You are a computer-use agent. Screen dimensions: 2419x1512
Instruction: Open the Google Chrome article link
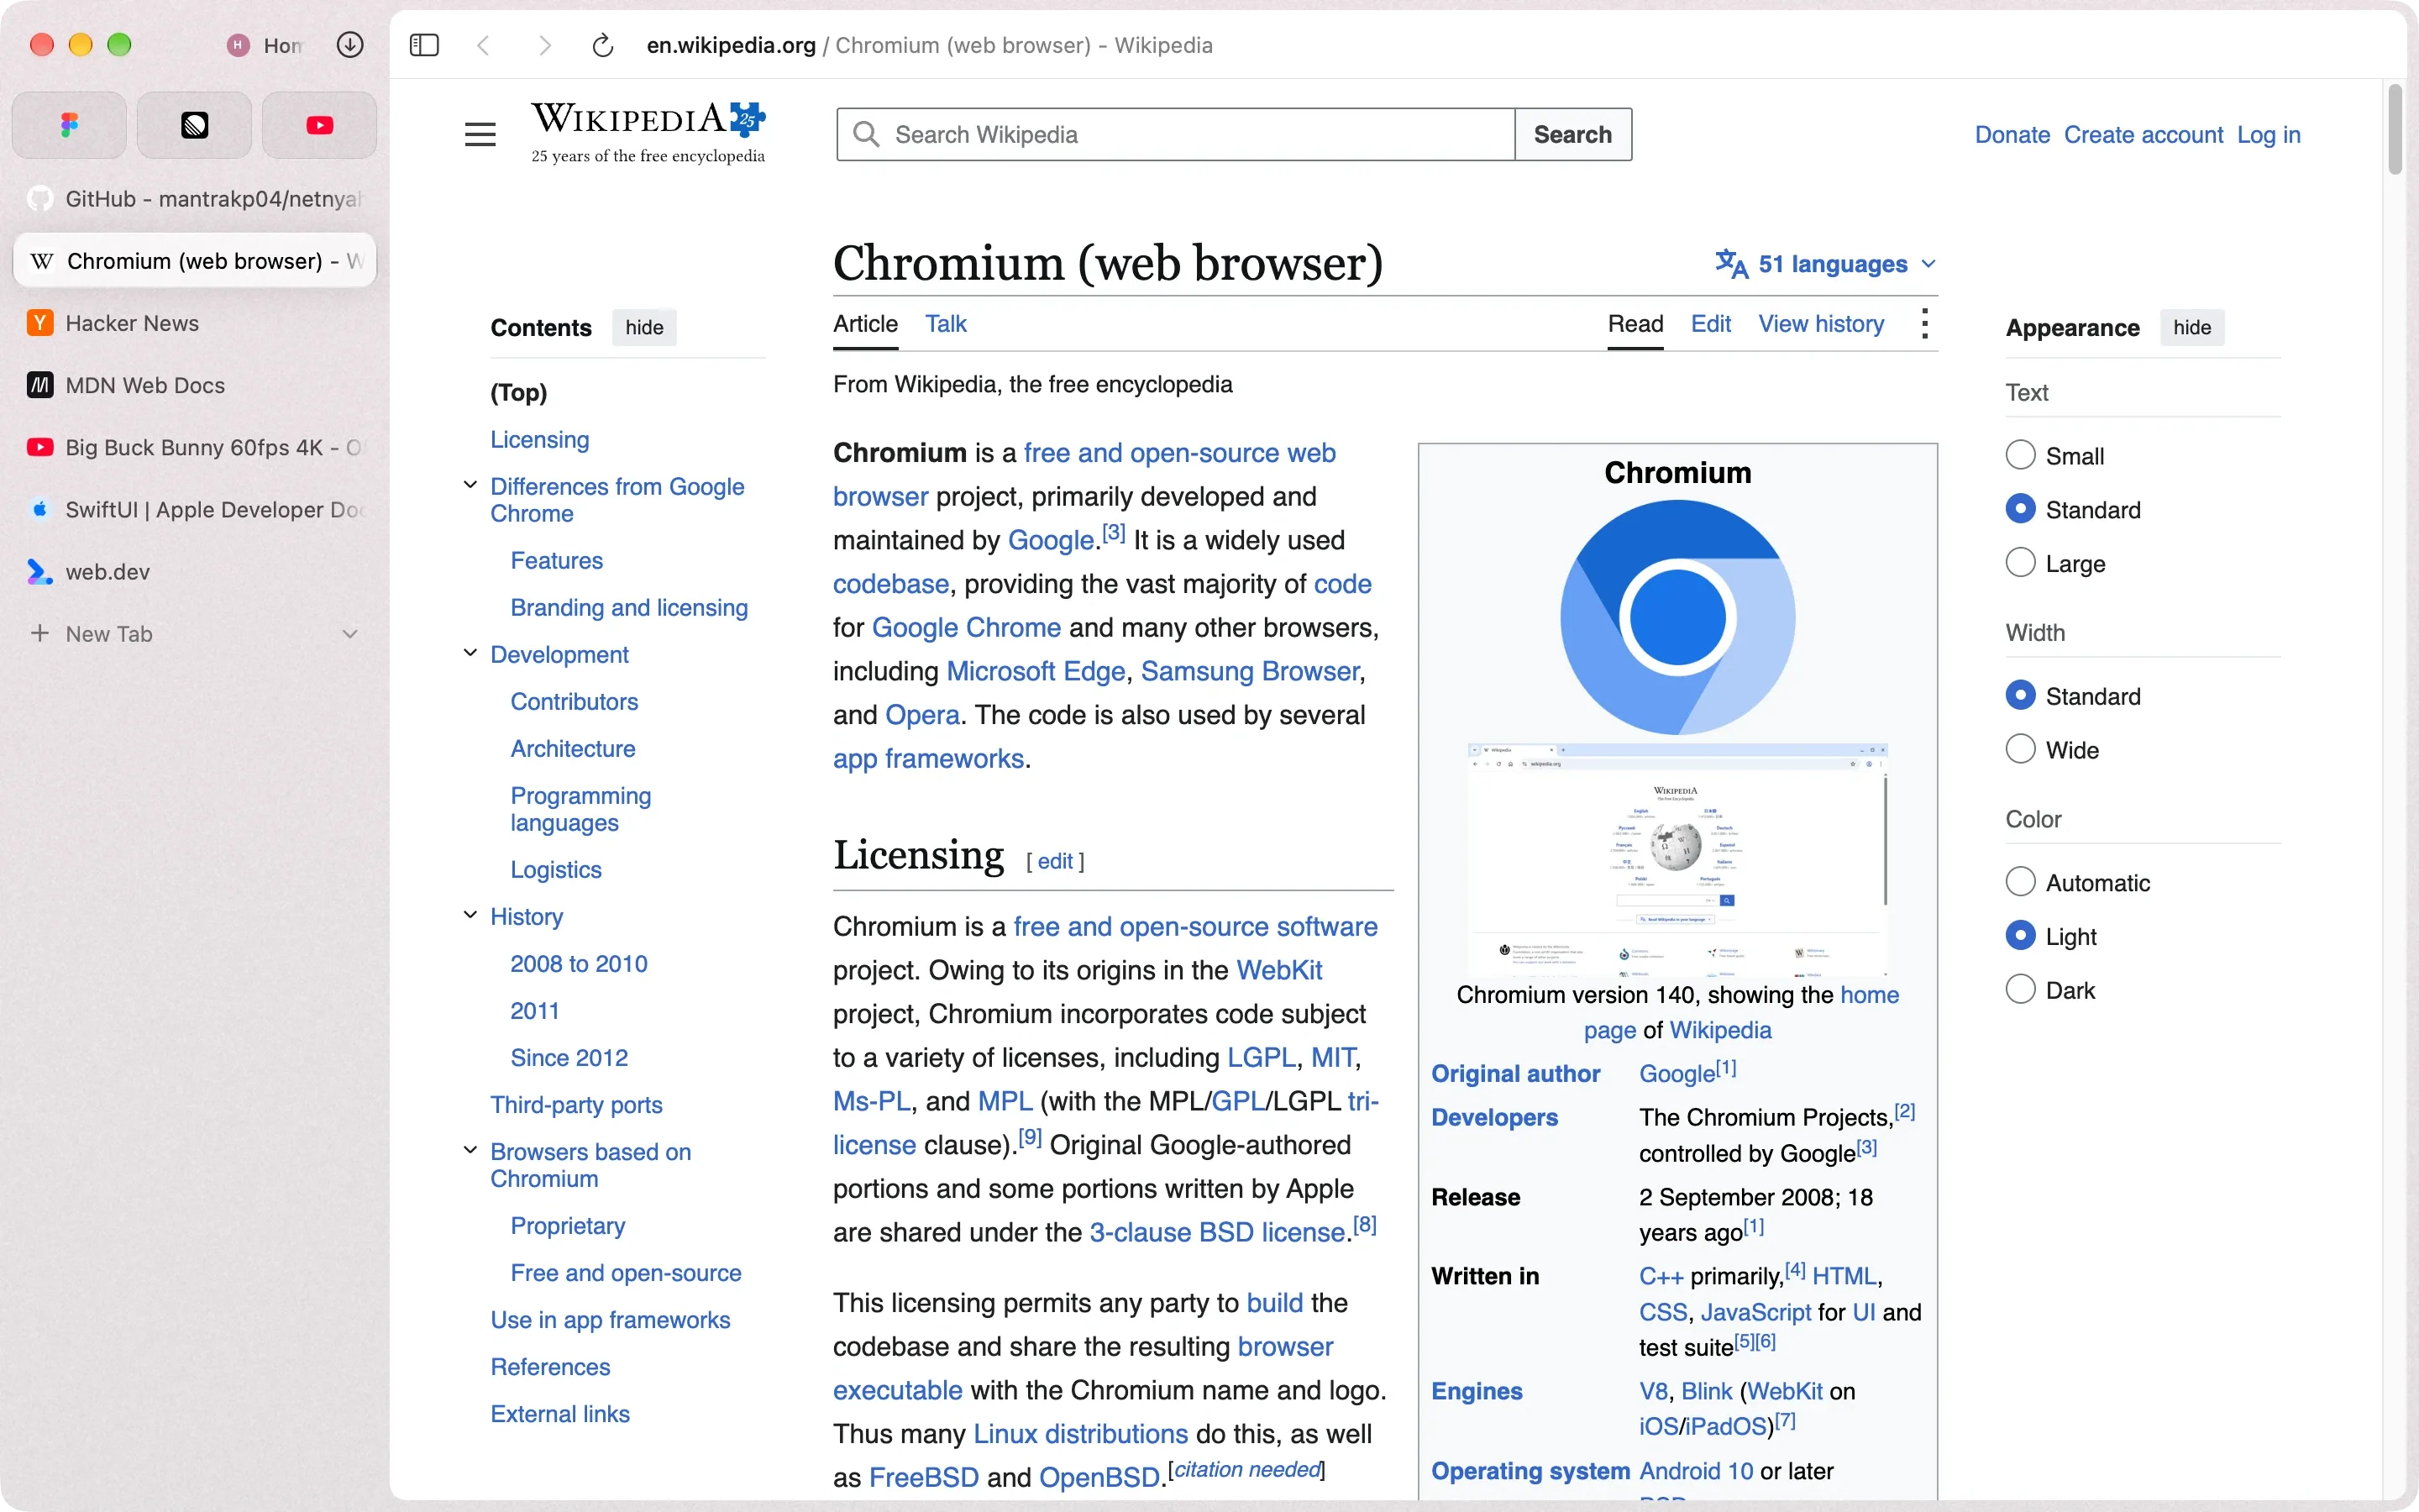(x=966, y=627)
